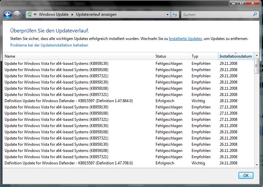Screen dimensions: 263x187
Task: Open the address bar history dropdown arrow
Action: tap(167, 15)
